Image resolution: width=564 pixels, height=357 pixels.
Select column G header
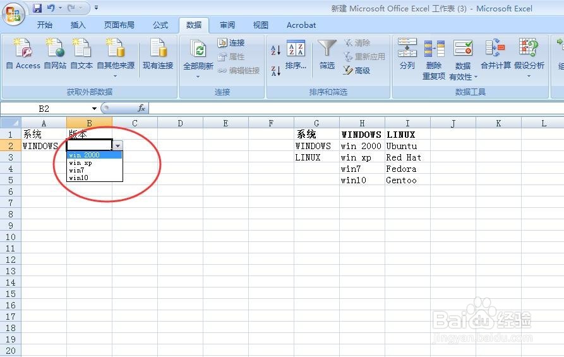pyautogui.click(x=316, y=123)
